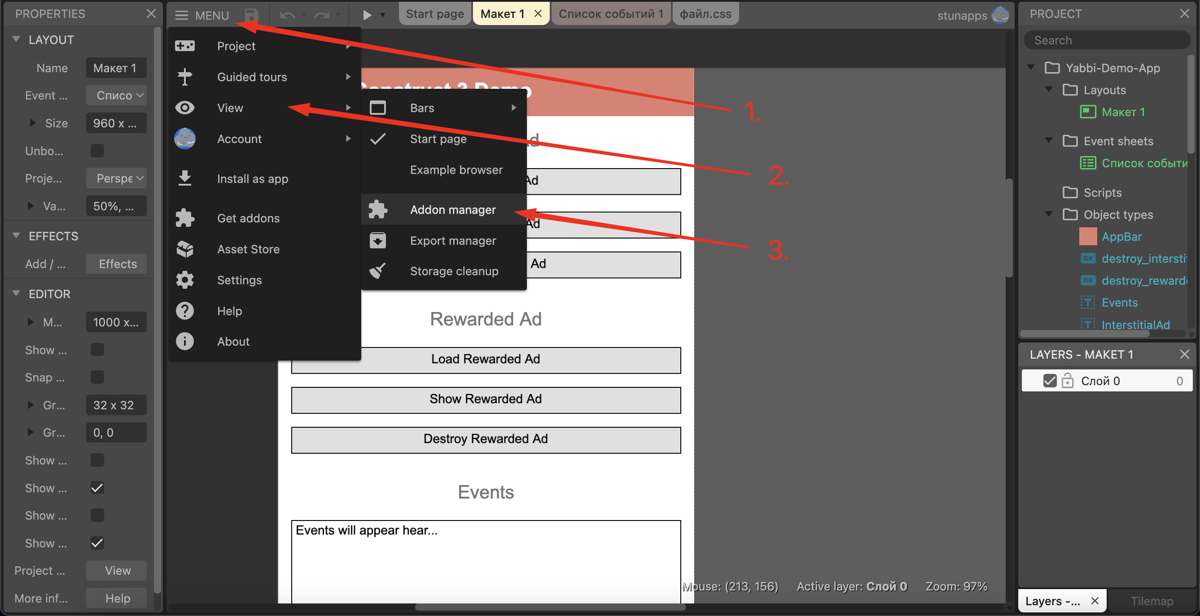The image size is (1200, 616).
Task: Collapse the Event sheets folder
Action: coord(1049,140)
